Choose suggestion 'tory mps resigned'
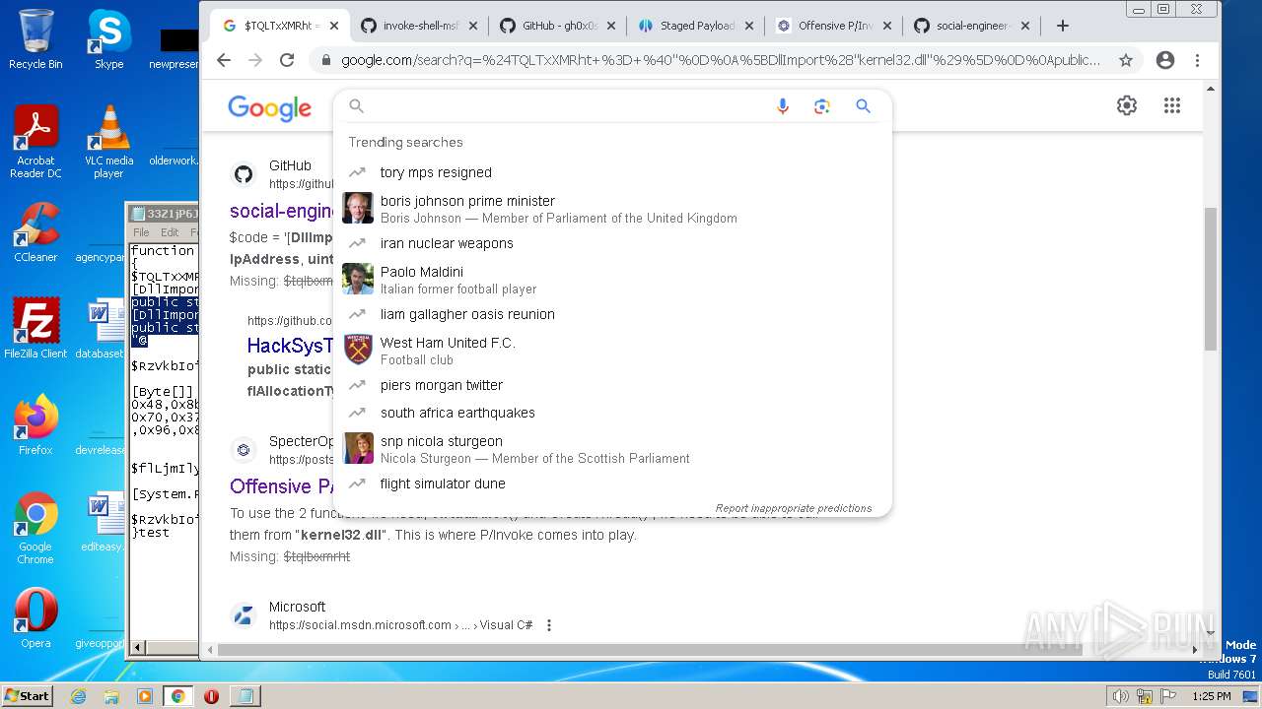 click(612, 172)
